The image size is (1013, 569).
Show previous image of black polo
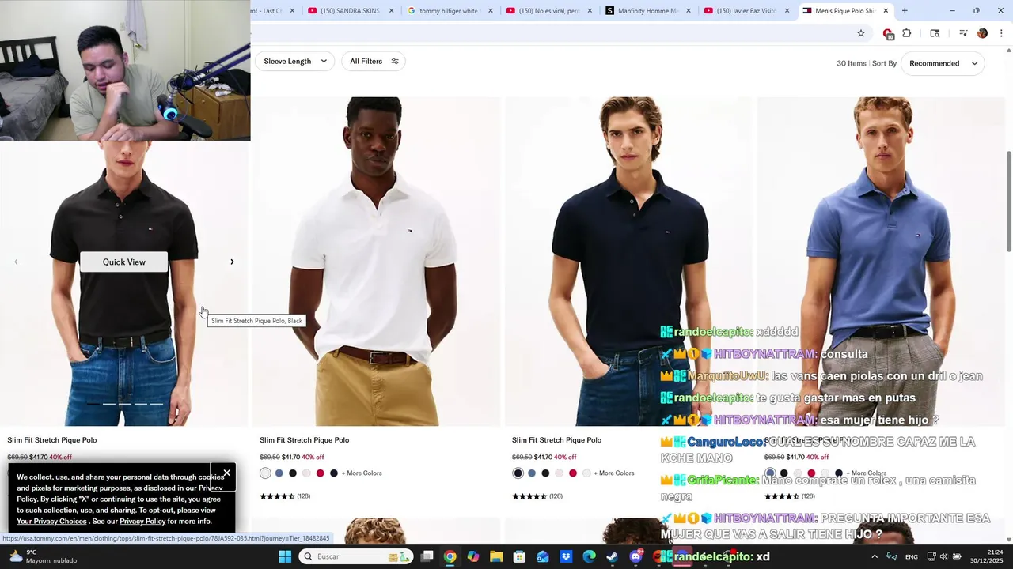16,262
